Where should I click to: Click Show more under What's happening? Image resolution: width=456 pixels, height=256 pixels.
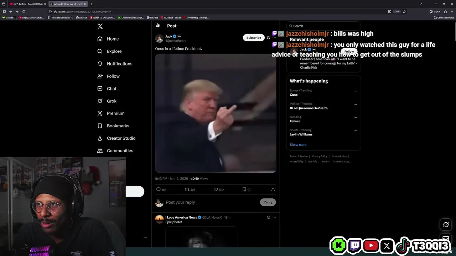298,145
